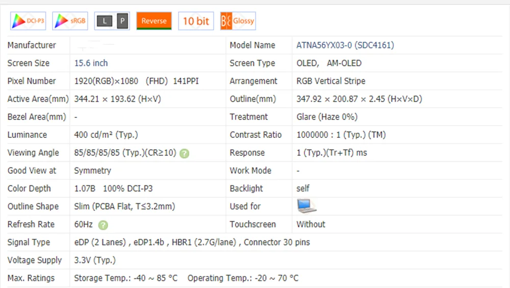Select the OLED, AM-OLED screen type value
The image size is (510, 288).
point(329,63)
